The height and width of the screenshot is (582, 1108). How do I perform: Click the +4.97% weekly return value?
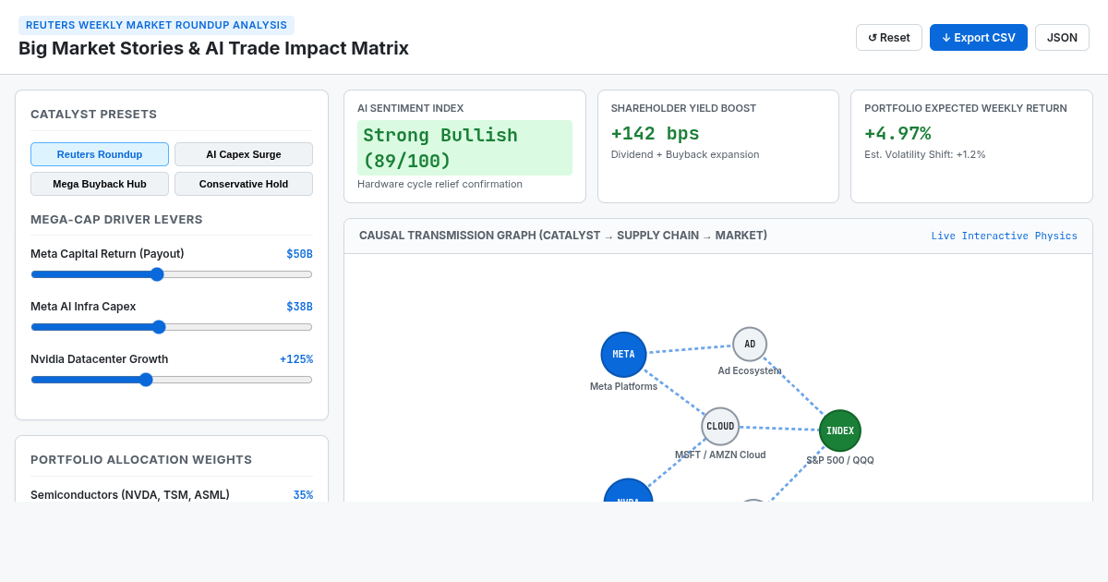click(x=897, y=134)
